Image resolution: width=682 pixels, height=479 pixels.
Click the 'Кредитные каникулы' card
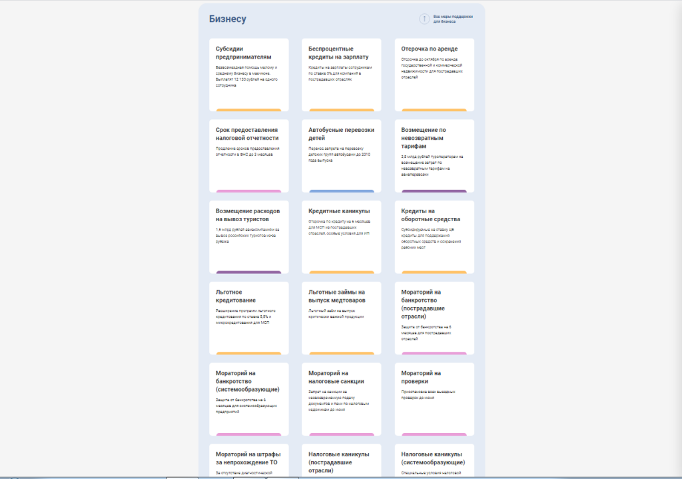[341, 237]
